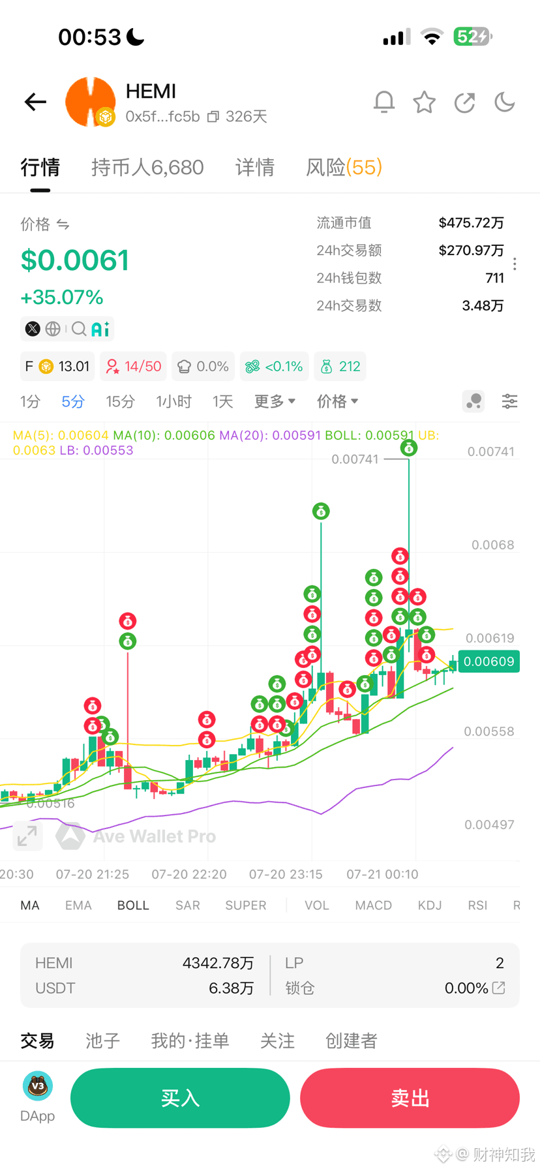The height and width of the screenshot is (1171, 540).
Task: Enable MA indicator
Action: click(x=30, y=905)
